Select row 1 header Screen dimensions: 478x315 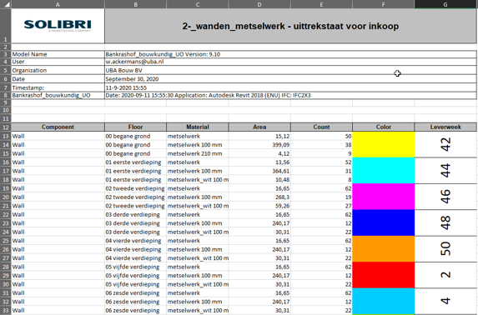point(6,26)
